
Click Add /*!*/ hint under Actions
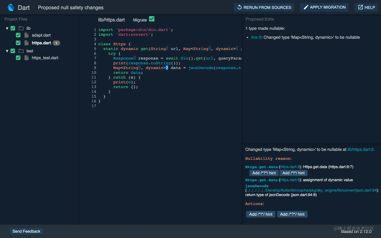261,214
